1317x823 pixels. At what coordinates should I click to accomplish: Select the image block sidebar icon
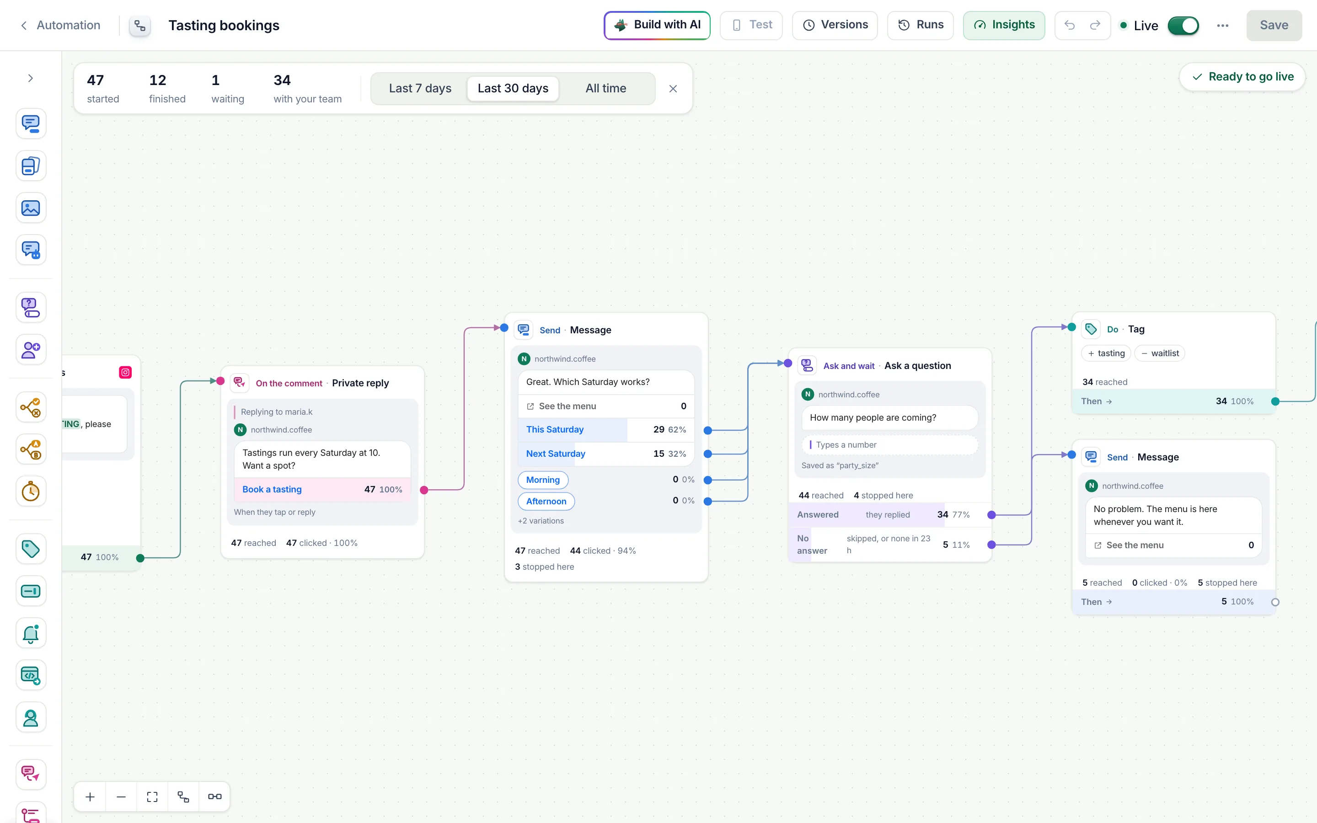pos(31,208)
